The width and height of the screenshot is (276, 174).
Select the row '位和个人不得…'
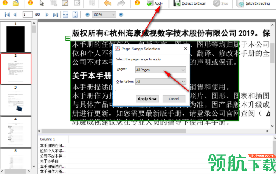[53, 151]
